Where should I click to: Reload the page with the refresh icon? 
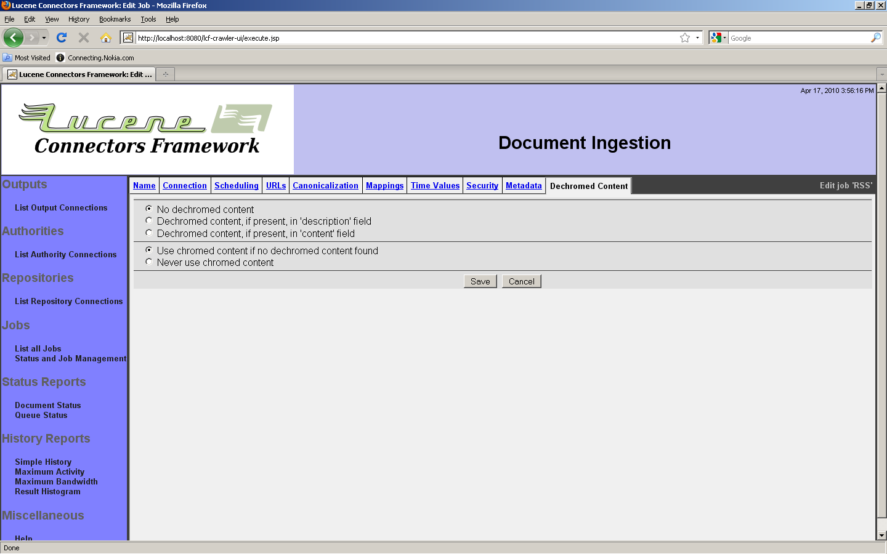pos(62,38)
